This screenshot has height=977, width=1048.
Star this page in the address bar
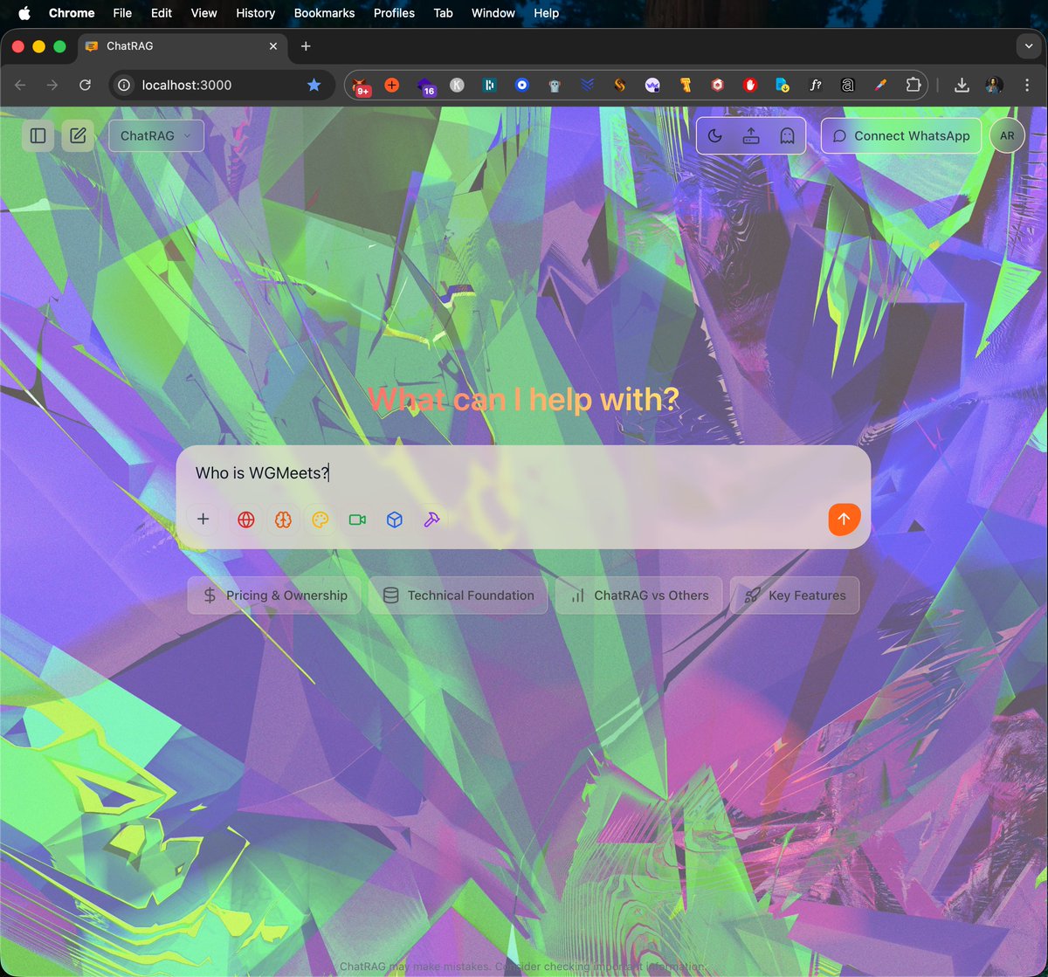coord(314,85)
